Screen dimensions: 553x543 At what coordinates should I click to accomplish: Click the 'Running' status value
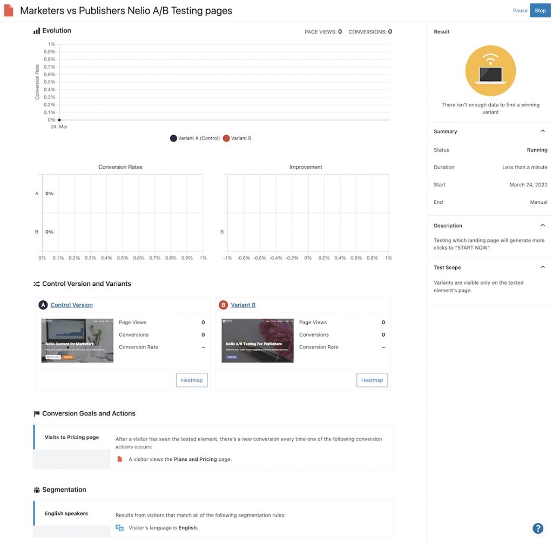point(537,150)
